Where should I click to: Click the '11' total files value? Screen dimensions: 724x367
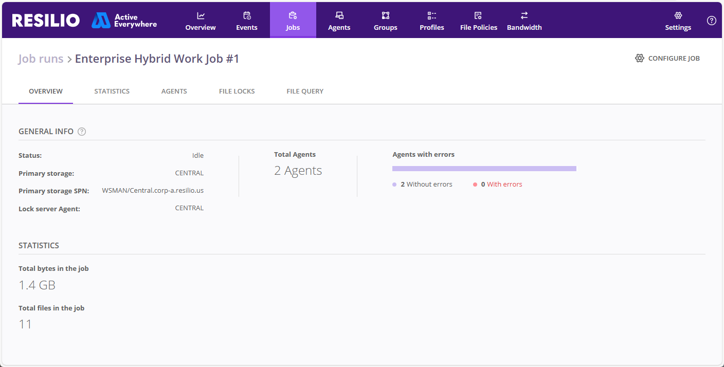[x=25, y=324]
